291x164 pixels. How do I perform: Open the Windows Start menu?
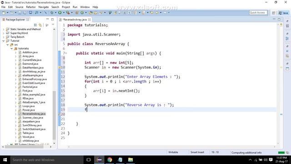(x=5, y=160)
